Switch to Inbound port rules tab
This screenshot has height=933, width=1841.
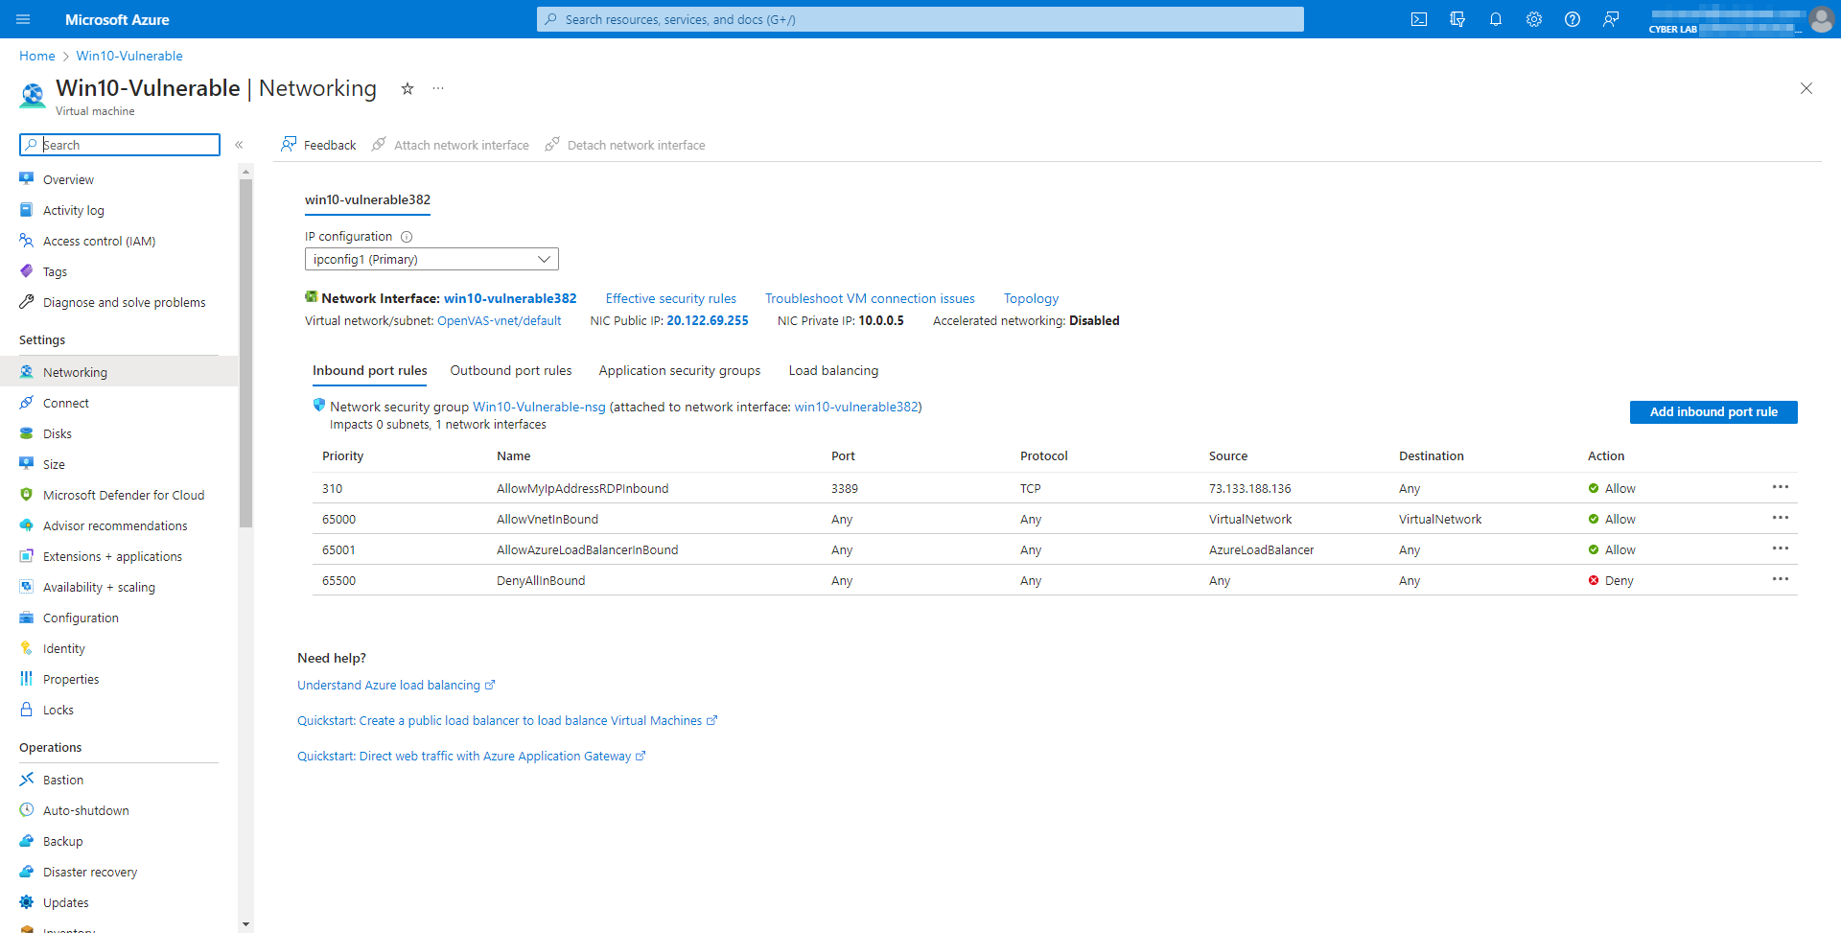pyautogui.click(x=370, y=370)
